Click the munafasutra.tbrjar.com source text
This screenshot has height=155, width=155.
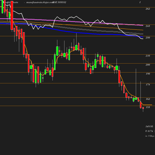point(40,2)
